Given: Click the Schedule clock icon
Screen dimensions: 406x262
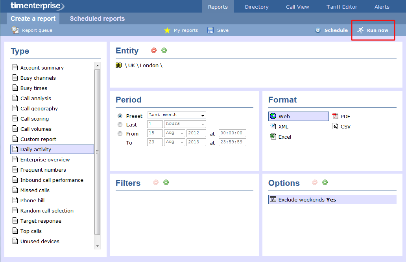Looking at the screenshot, I should tap(318, 30).
